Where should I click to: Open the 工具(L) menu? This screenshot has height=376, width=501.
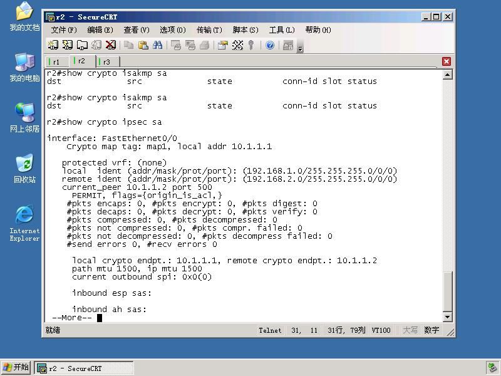click(282, 30)
